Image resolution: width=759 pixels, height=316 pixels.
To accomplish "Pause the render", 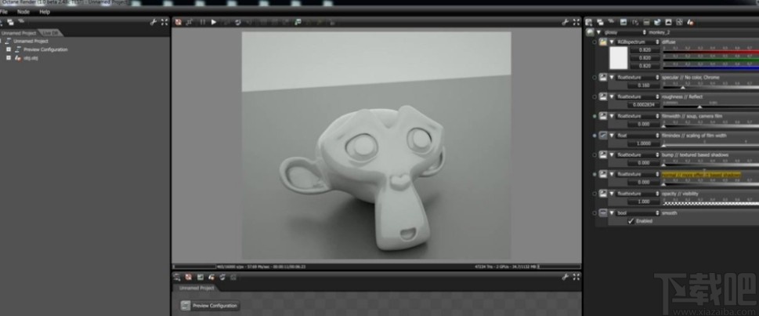I will coord(202,22).
